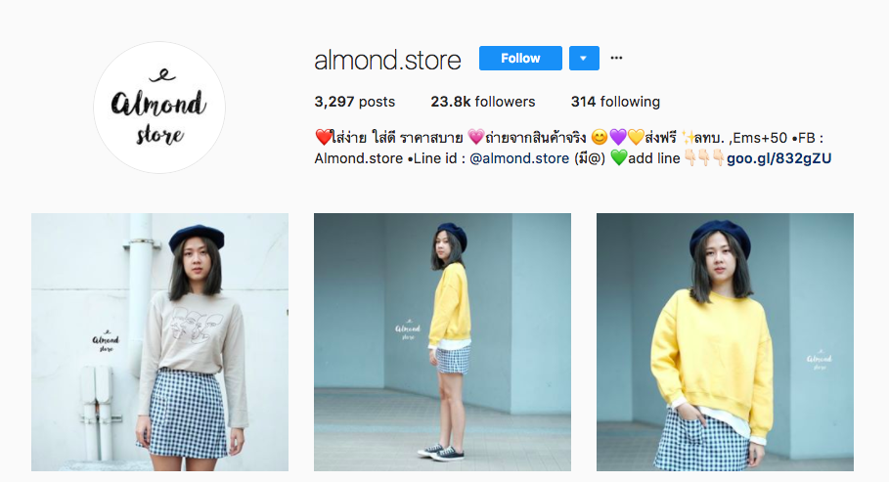The image size is (889, 482).
Task: Click the smiley face emoji in bio
Action: click(x=599, y=137)
